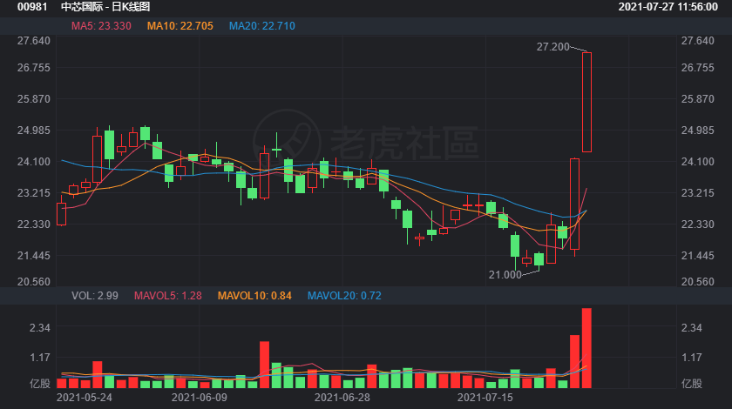The height and width of the screenshot is (409, 732).
Task: Jump to the 2021-07-15 date marker
Action: (486, 397)
